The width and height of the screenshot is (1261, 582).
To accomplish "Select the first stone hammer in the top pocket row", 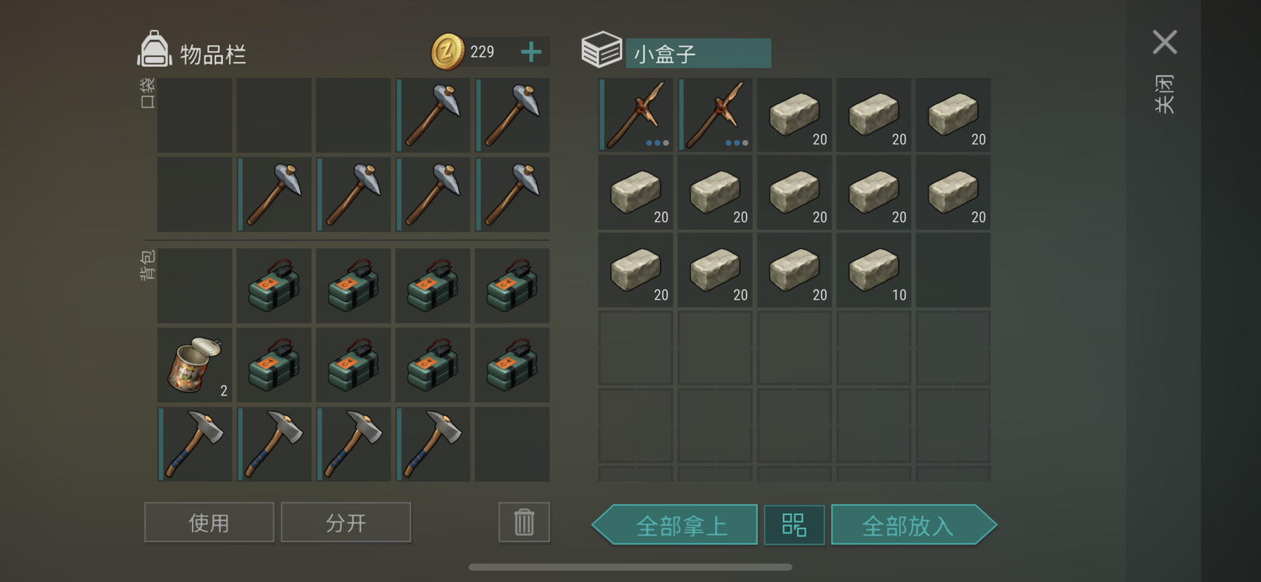I will pos(433,115).
